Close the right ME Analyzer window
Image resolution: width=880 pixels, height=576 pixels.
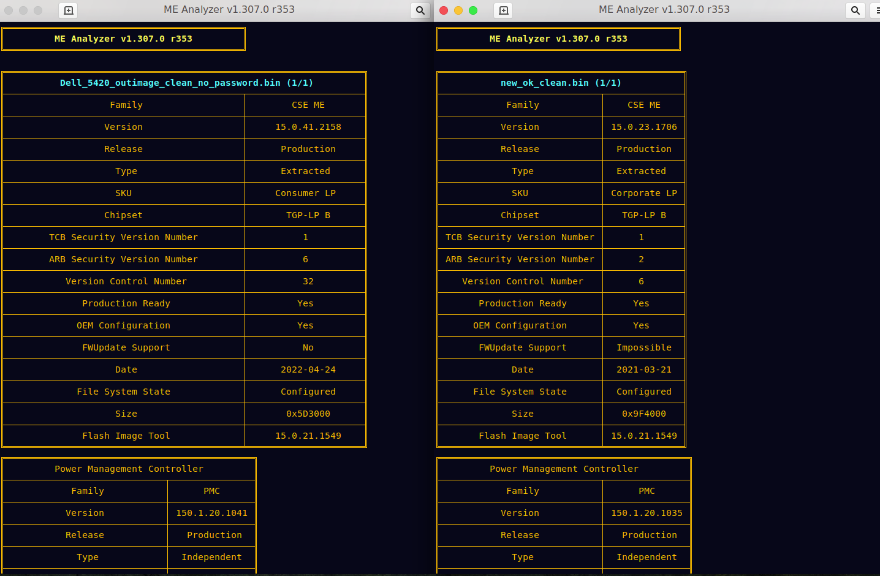[x=444, y=10]
